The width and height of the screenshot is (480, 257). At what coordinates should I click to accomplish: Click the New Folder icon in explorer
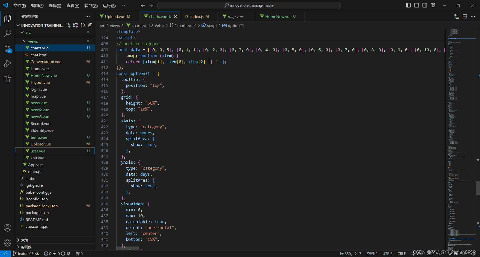point(75,25)
